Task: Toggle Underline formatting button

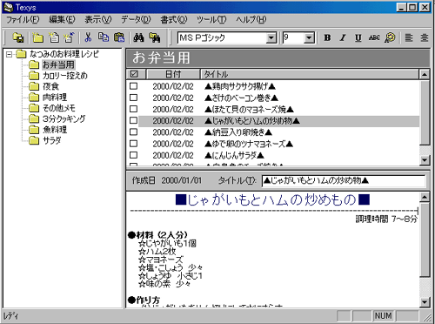Action: coord(358,37)
